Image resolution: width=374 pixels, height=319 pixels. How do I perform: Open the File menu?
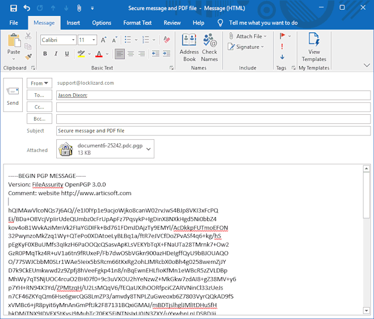point(14,23)
